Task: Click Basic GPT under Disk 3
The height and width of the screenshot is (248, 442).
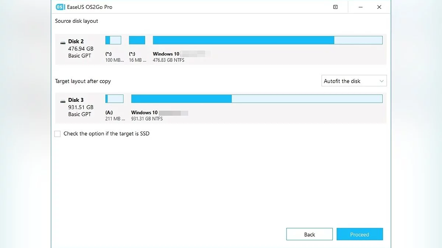Action: tap(80, 114)
